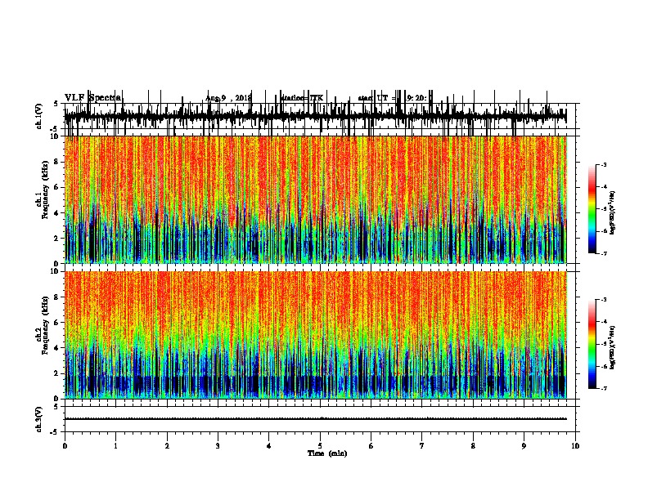Click the "ch.3(V)" axis label
Viewport: 648px width, 500px height.
click(38, 419)
